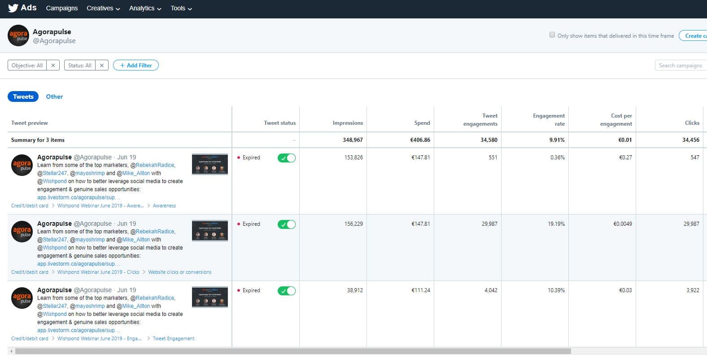Toggle off the tweet with 38,912 impressions
This screenshot has height=364, width=707.
(x=287, y=291)
